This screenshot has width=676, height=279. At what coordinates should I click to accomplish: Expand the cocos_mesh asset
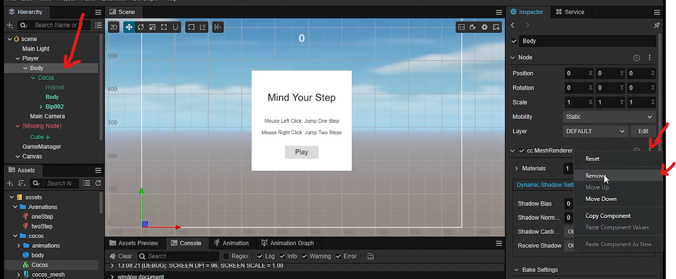pos(19,275)
